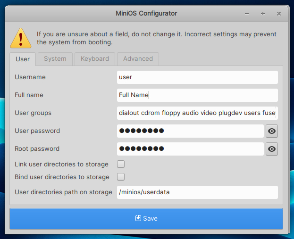Click the Root password field
This screenshot has height=239, width=294.
coord(190,149)
